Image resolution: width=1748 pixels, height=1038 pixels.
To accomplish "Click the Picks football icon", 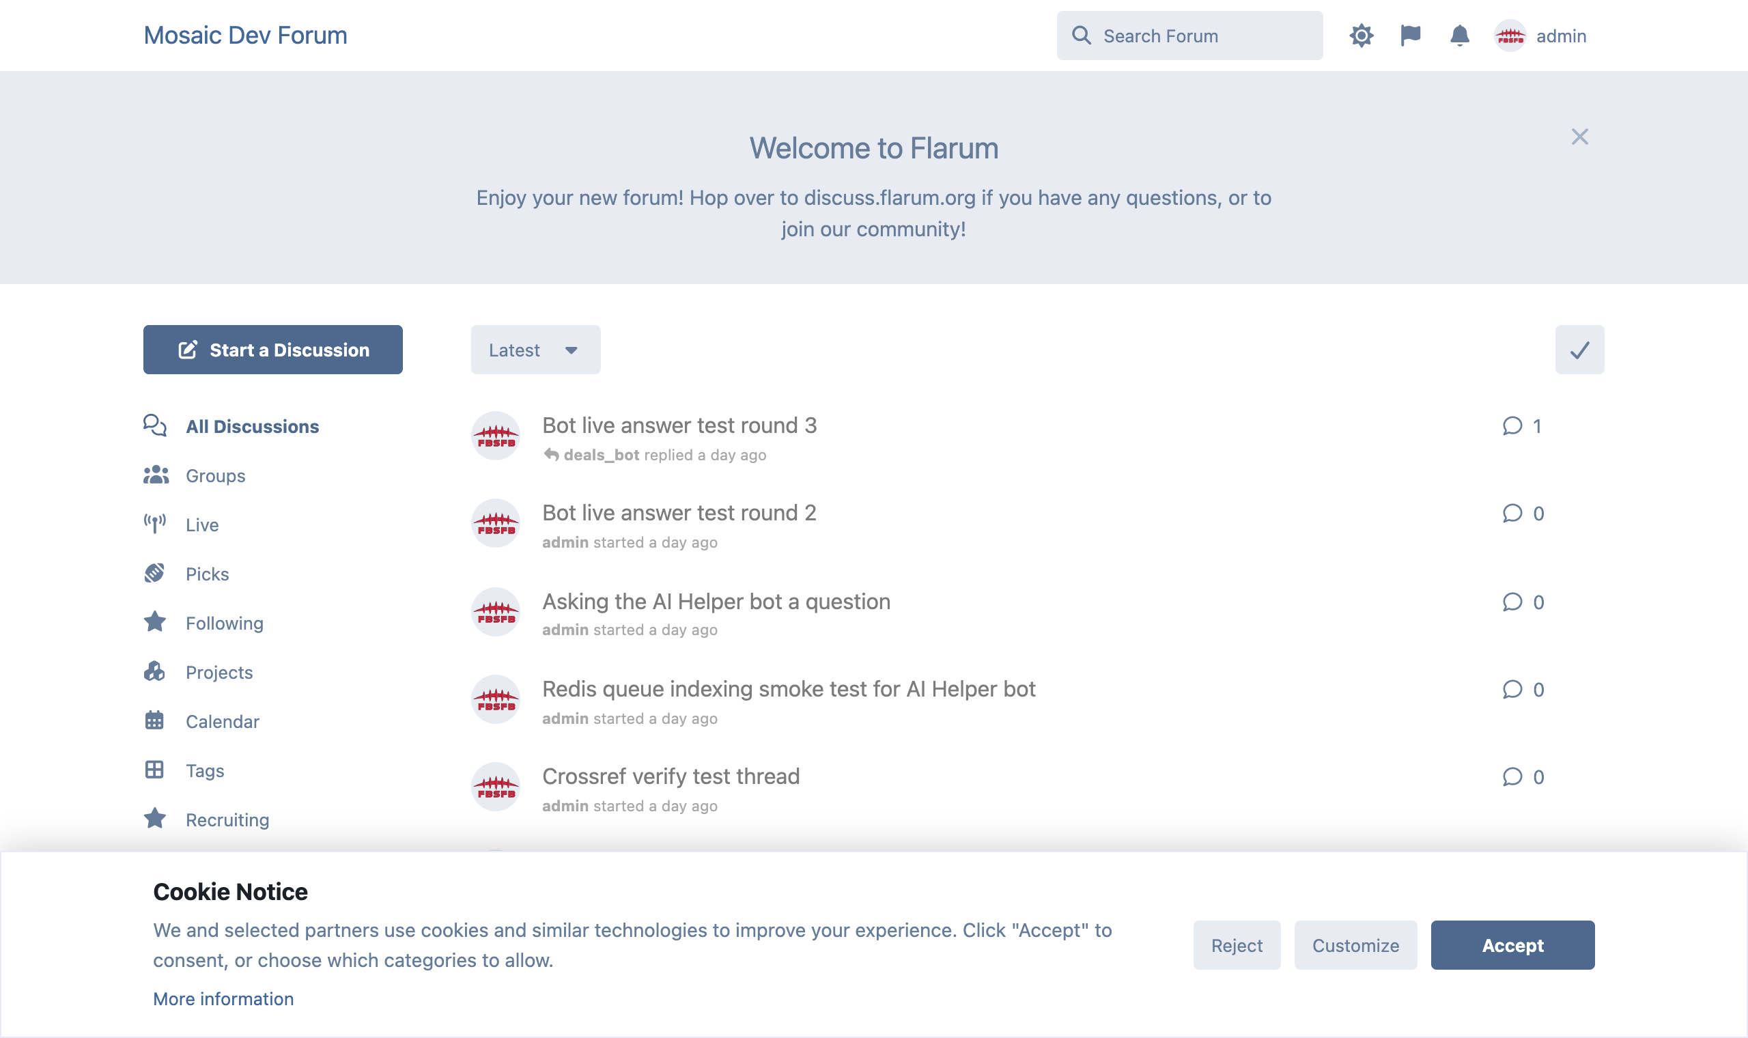I will tap(154, 574).
